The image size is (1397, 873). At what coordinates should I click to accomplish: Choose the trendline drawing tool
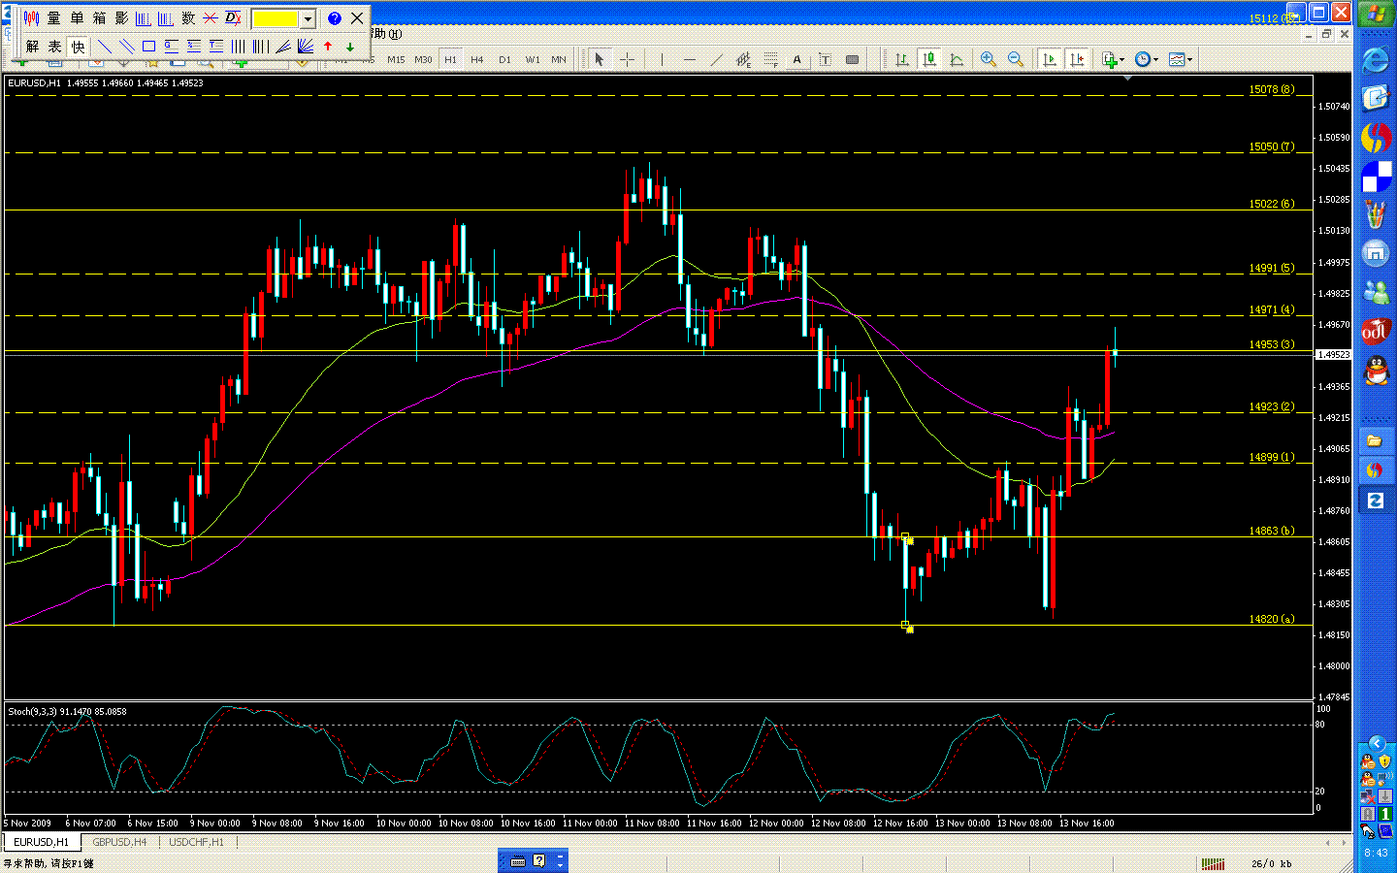pos(717,59)
